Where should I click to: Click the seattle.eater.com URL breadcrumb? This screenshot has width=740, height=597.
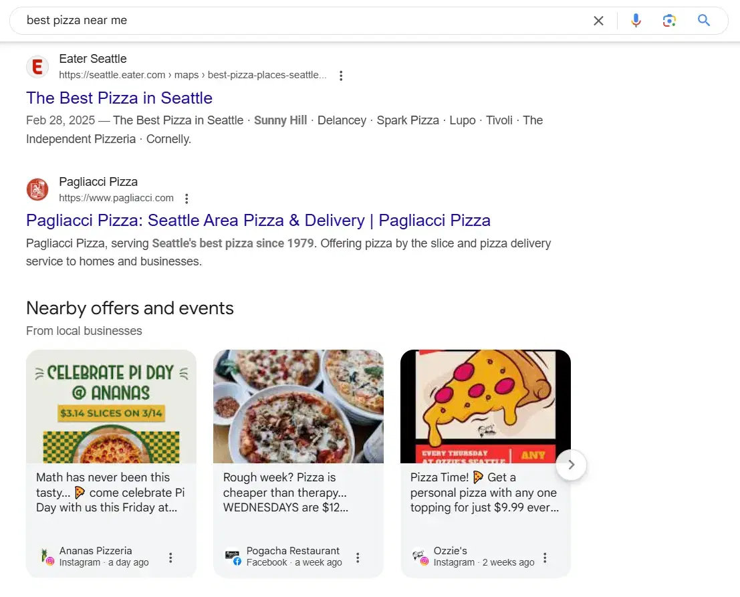point(193,75)
